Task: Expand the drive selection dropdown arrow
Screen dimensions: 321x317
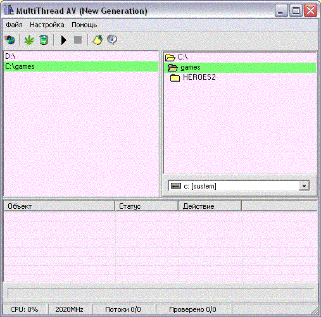Action: point(304,186)
